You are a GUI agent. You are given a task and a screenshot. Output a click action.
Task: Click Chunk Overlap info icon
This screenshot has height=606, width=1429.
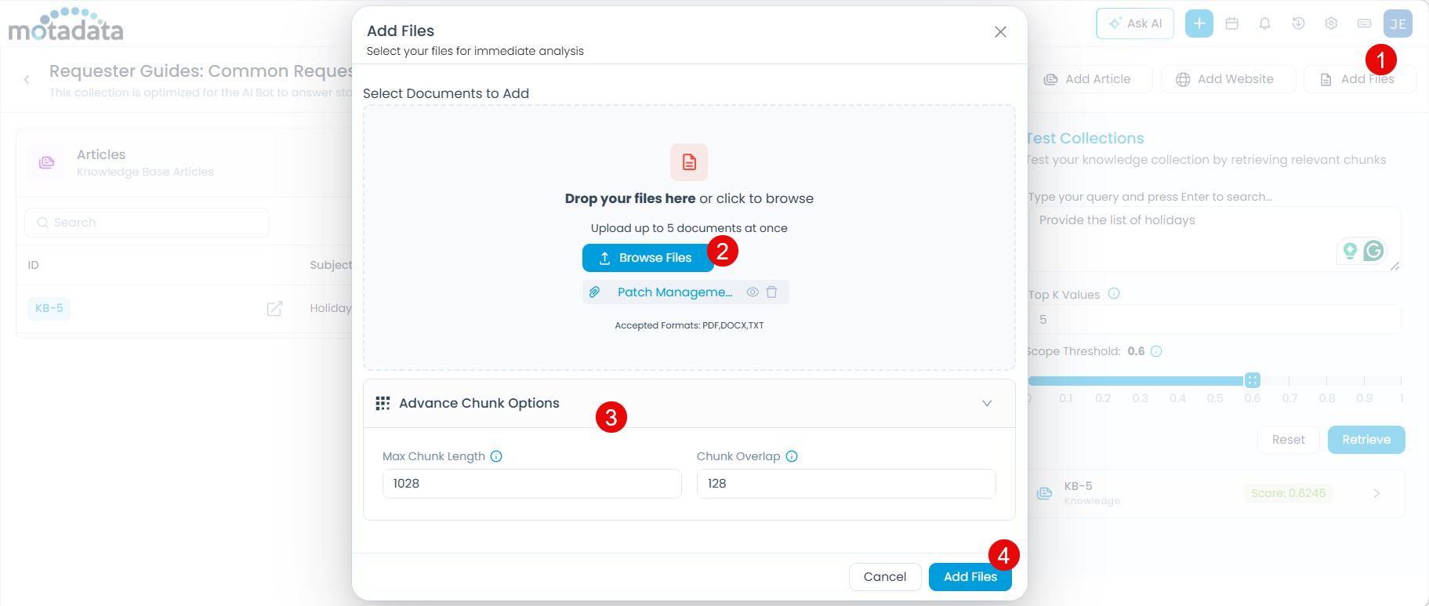tap(792, 456)
